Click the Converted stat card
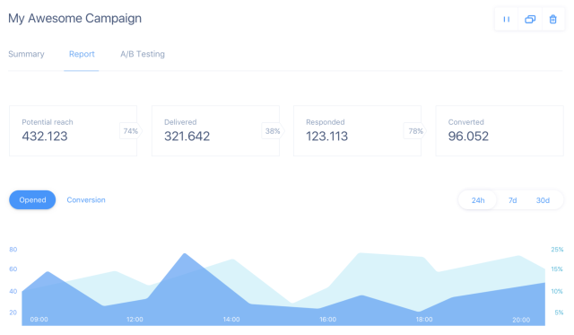This screenshot has height=335, width=574. [x=500, y=131]
